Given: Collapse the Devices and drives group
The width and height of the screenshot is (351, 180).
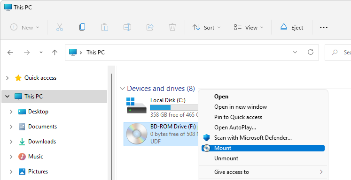Looking at the screenshot, I should pos(122,89).
